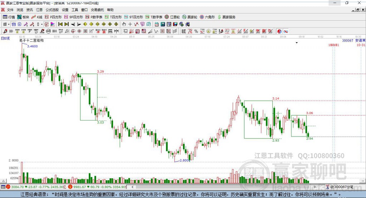Jump to the first bar

pyautogui.click(x=60, y=24)
